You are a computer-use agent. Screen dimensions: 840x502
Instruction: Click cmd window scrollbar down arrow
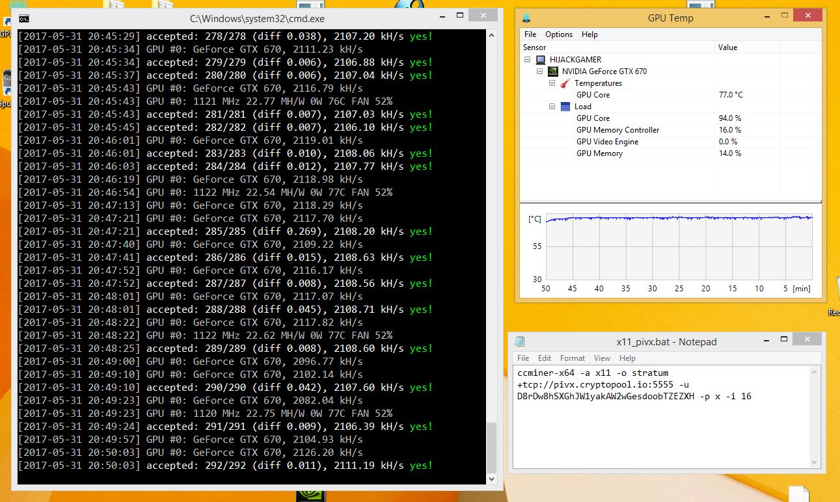click(491, 479)
